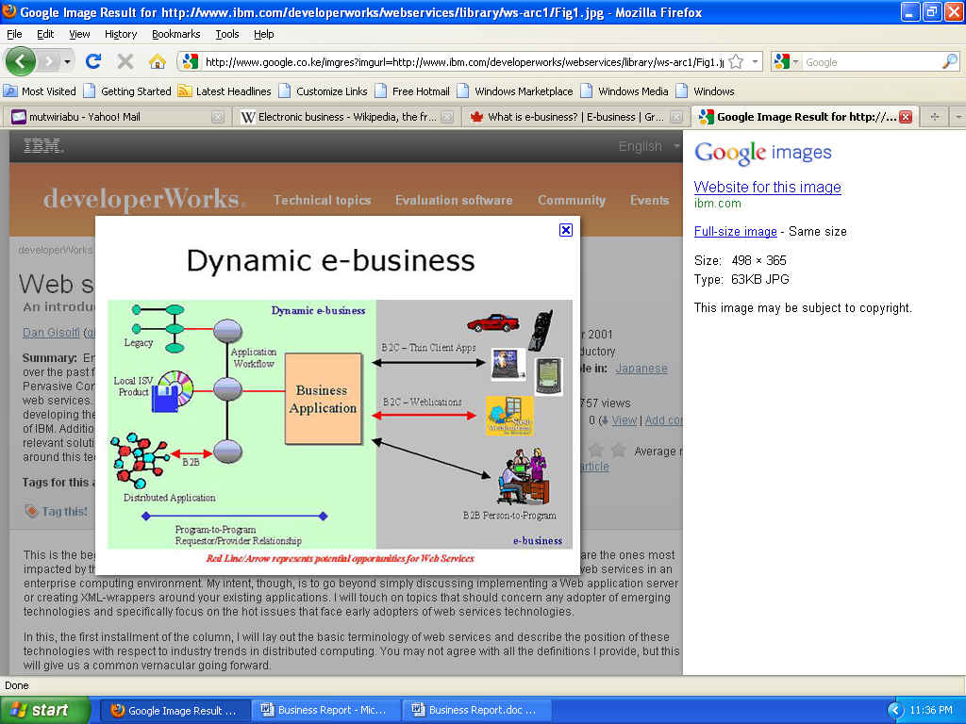Expand the list all tabs dropdown

click(x=958, y=117)
